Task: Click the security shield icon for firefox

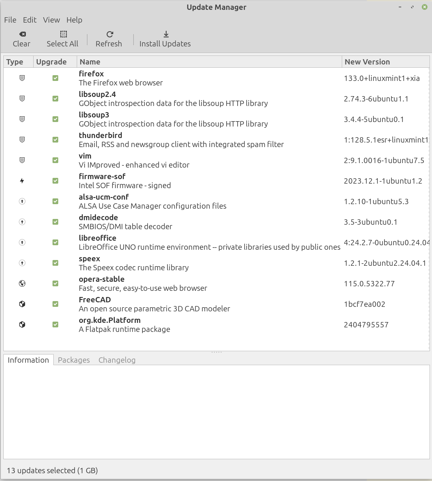Action: pyautogui.click(x=22, y=78)
